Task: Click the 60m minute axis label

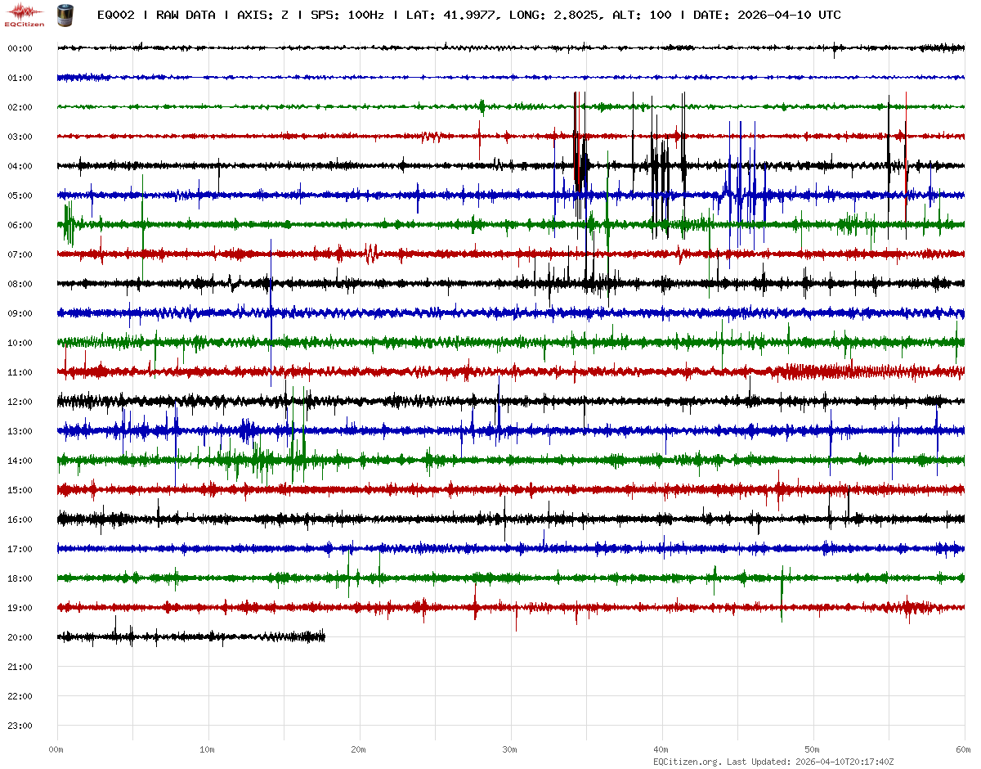Action: point(963,749)
